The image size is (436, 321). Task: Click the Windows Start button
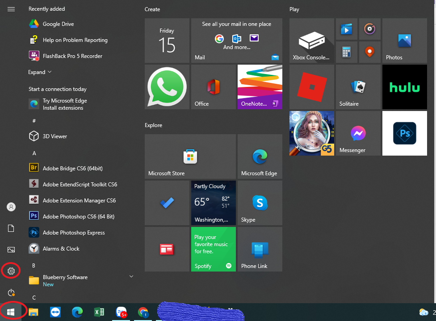point(11,312)
